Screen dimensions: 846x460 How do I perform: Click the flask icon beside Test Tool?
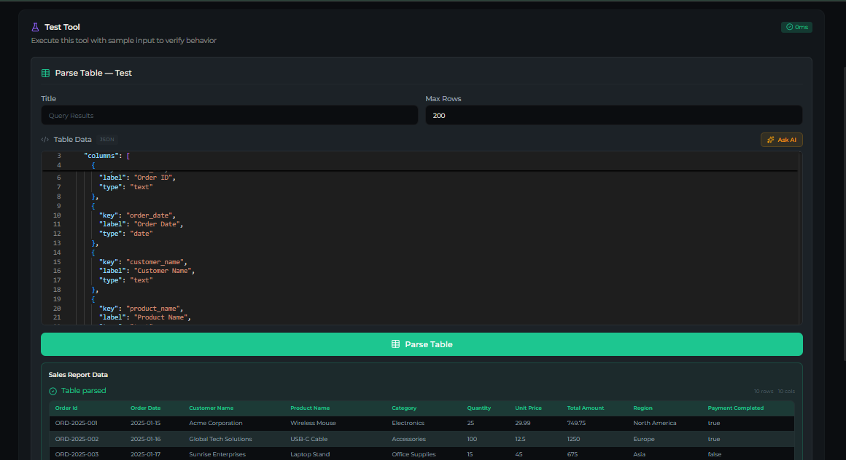pos(35,27)
